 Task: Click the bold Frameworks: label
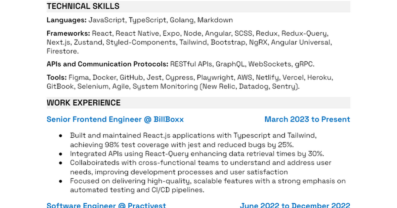tap(68, 33)
